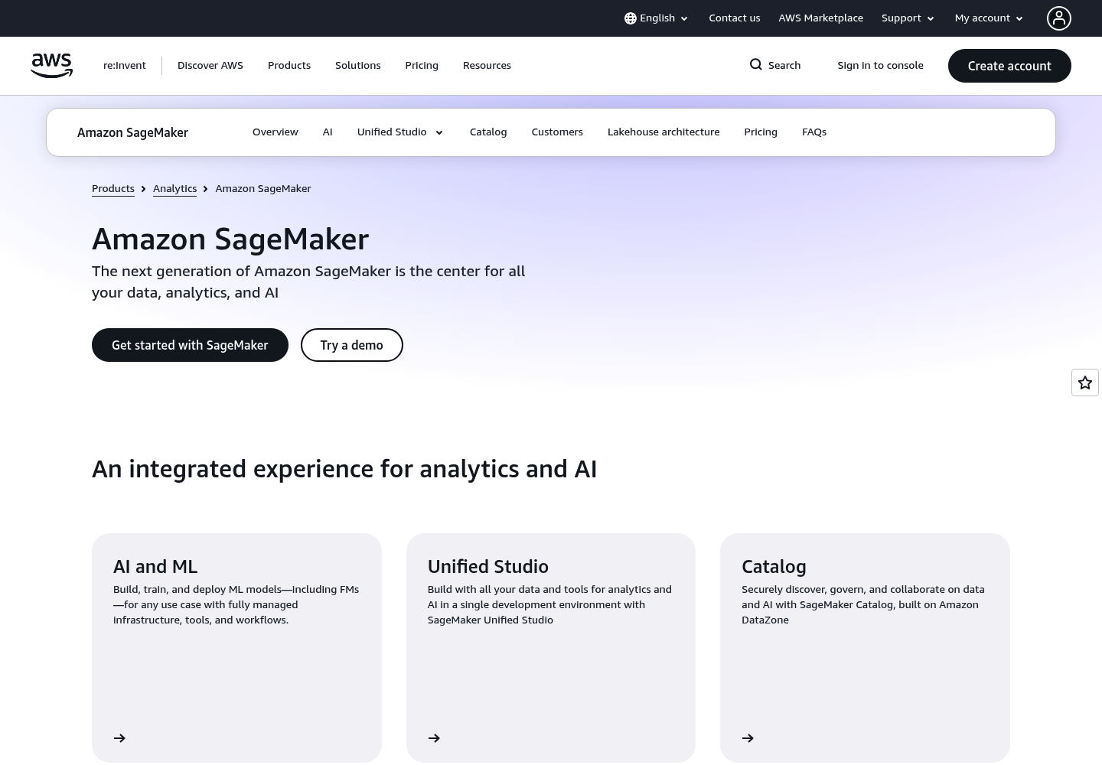Open the re:Invent link

pyautogui.click(x=125, y=66)
